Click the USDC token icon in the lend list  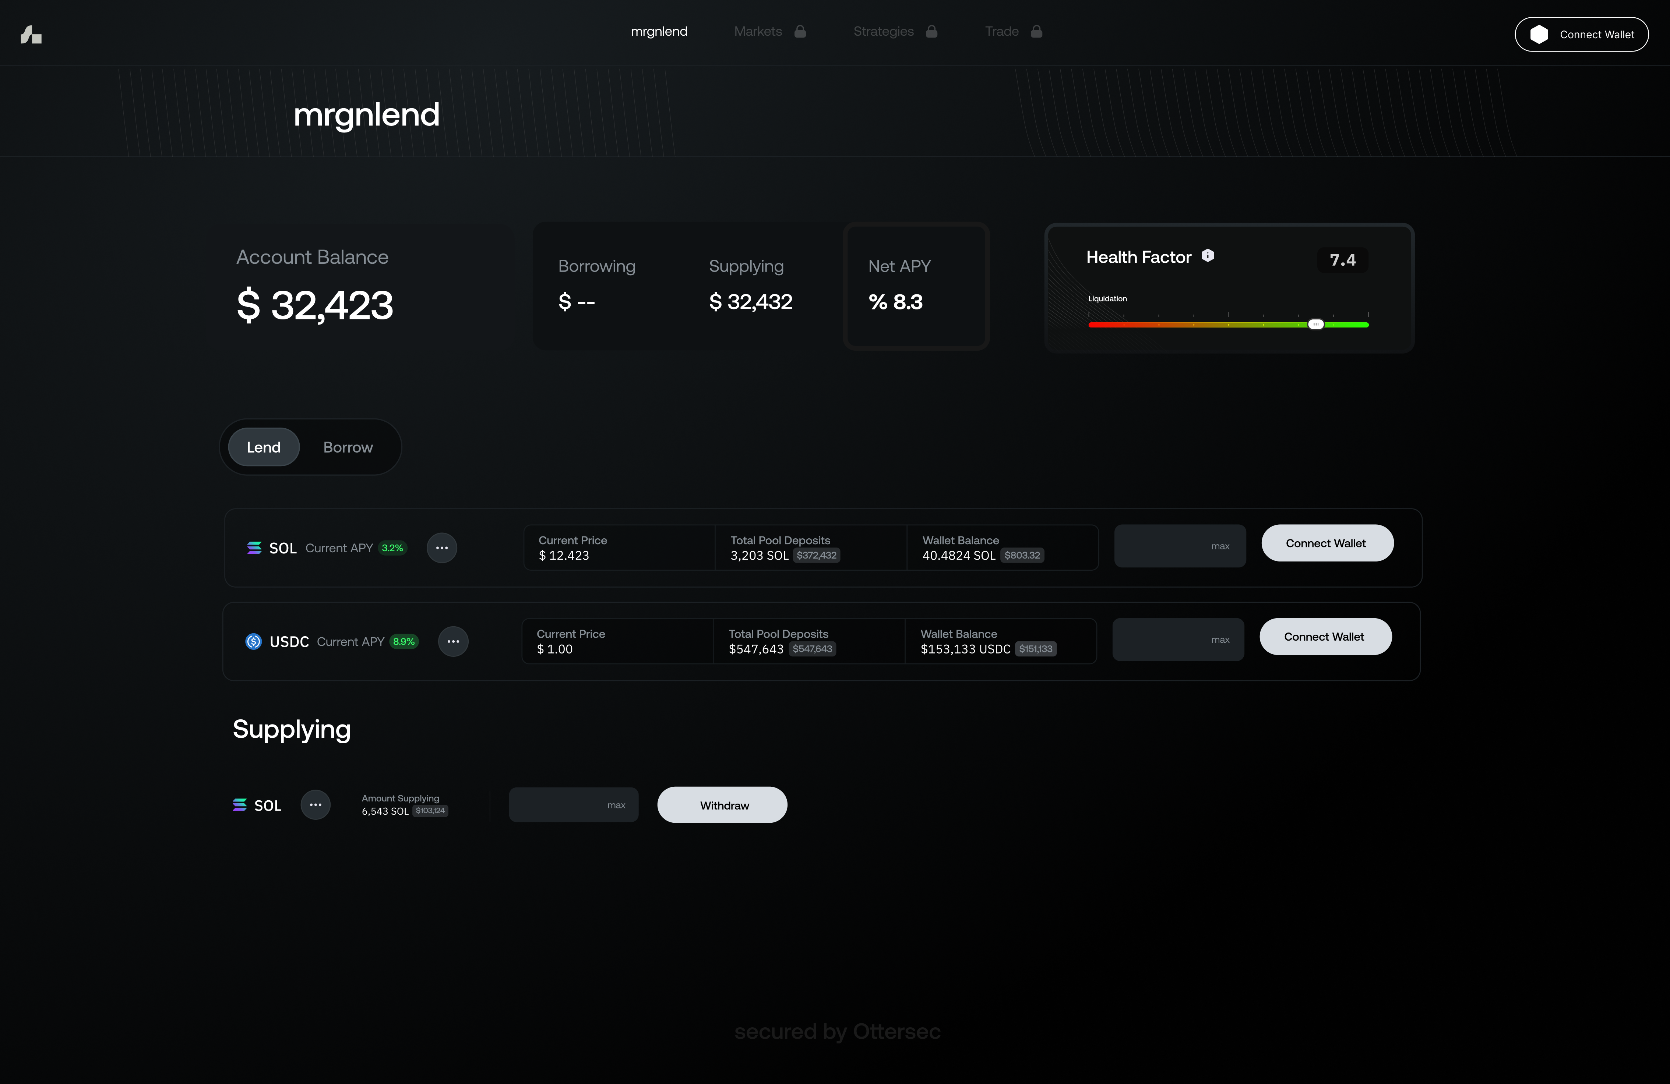tap(253, 641)
